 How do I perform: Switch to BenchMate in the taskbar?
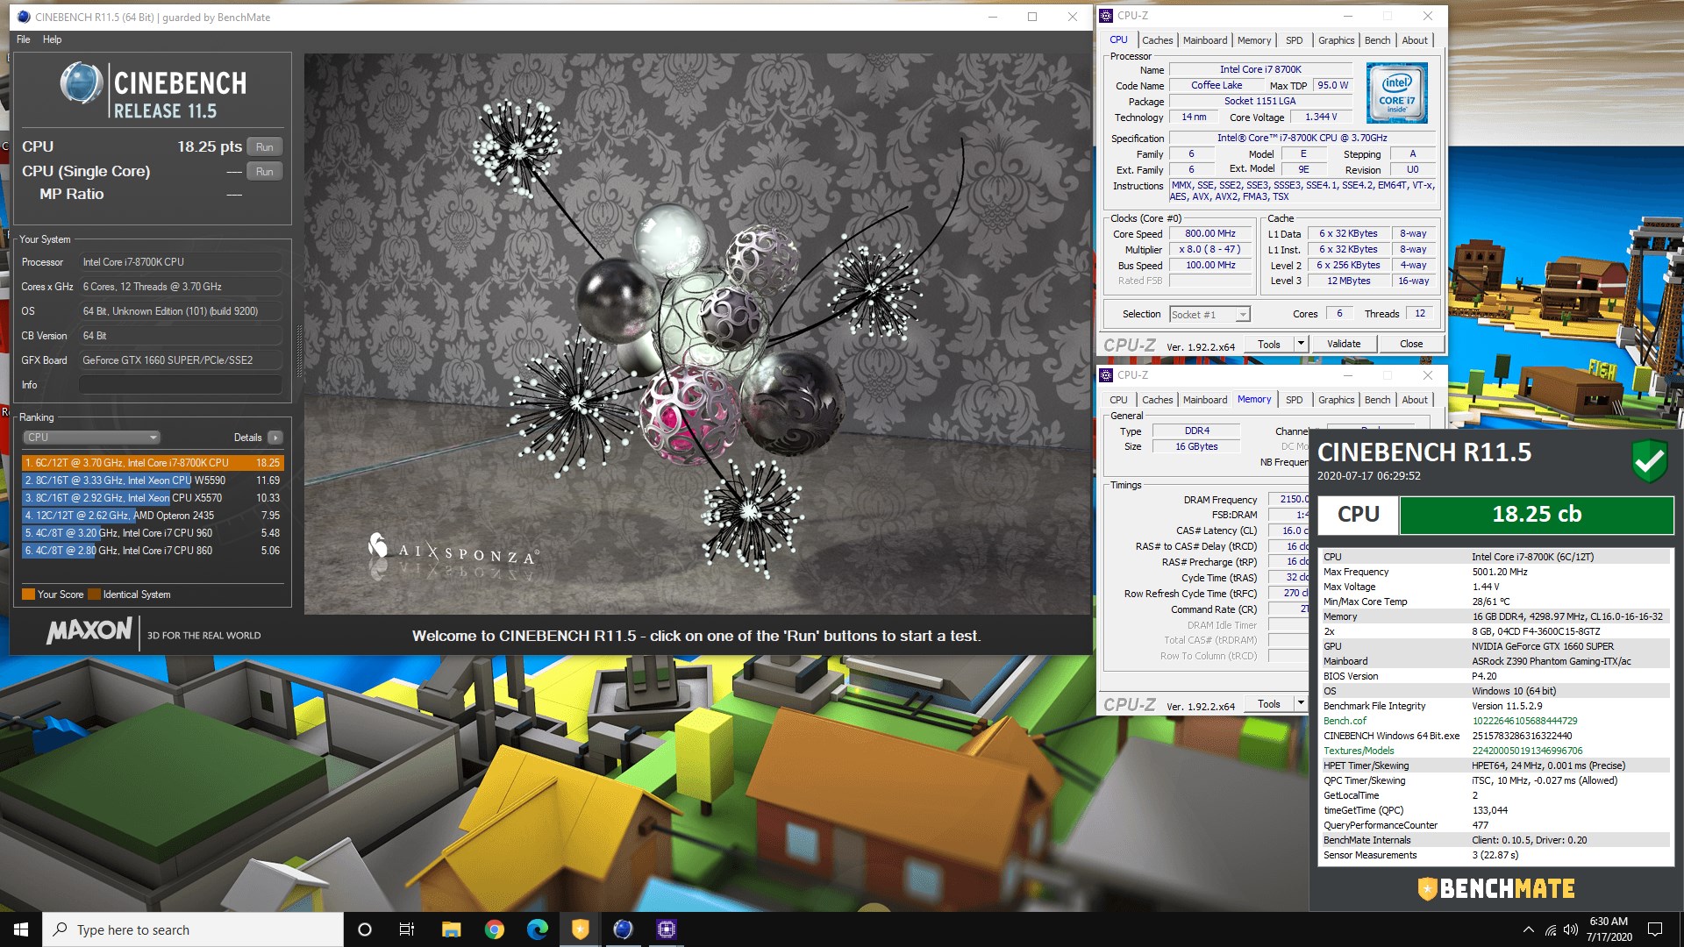point(580,929)
